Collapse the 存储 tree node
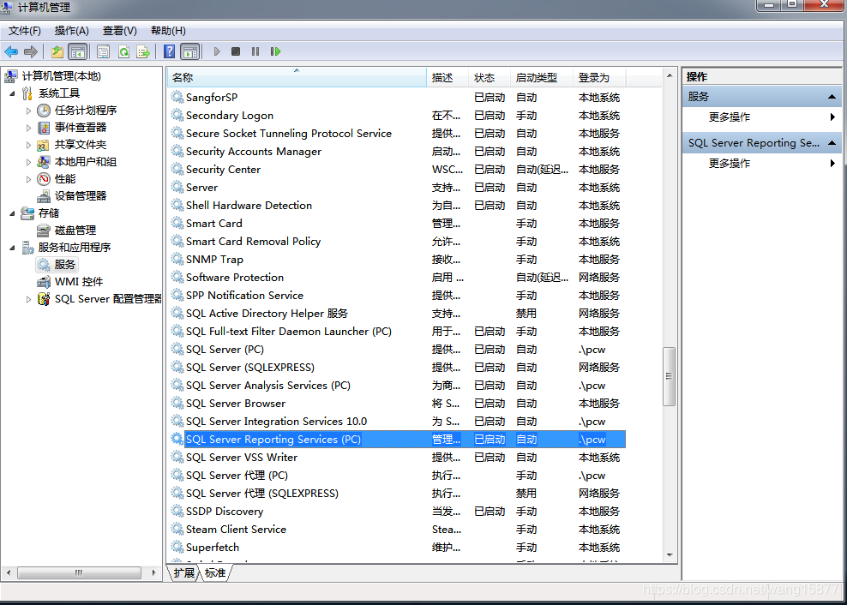This screenshot has height=605, width=847. [12, 213]
